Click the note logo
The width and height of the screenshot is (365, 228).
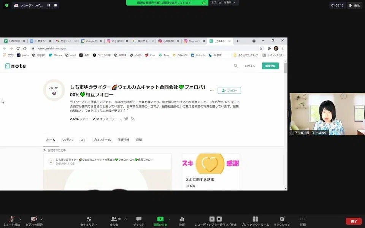click(15, 66)
